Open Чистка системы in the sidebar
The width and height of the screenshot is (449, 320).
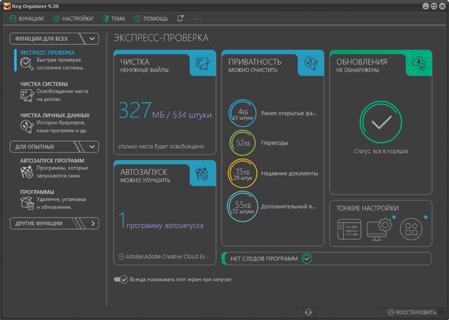click(x=44, y=84)
